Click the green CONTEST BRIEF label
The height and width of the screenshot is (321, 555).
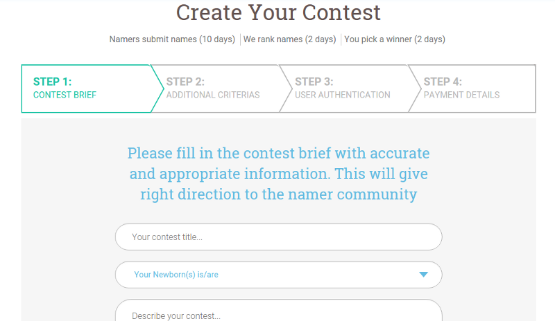(x=65, y=95)
